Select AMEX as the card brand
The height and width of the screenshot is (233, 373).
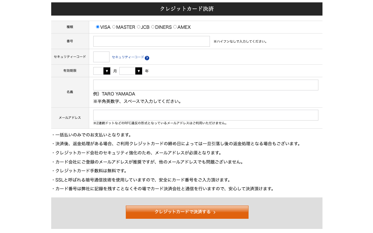coord(175,27)
